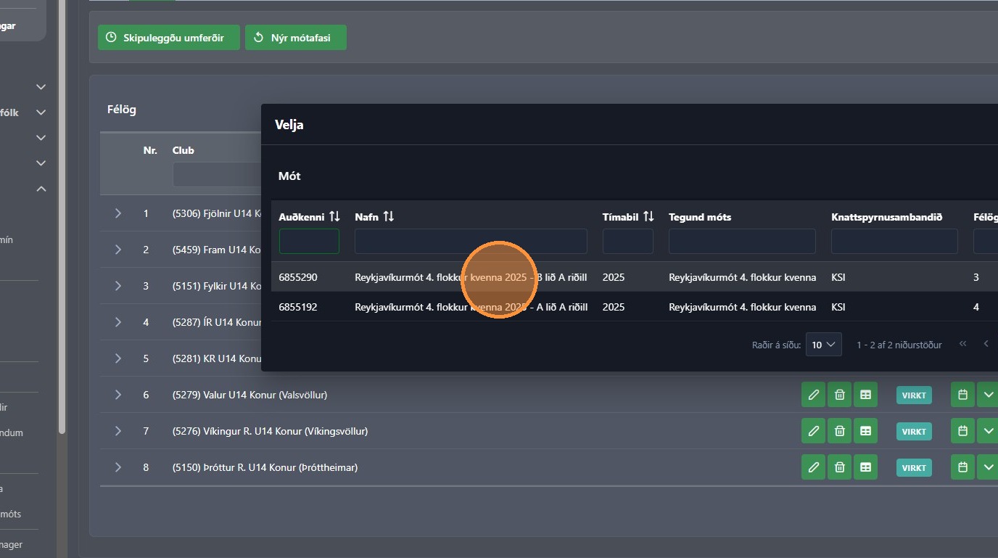Click the pencil edit icon for Valur U14 Konur

[x=814, y=395]
